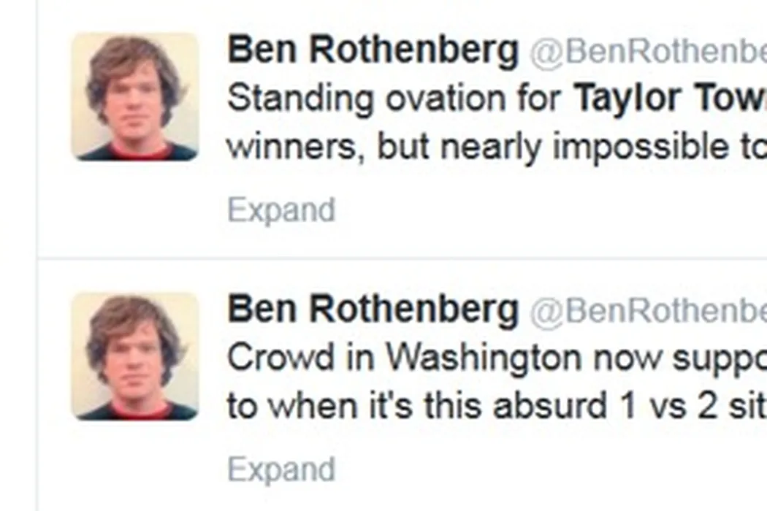Expand the Standing ovation tweet

click(x=281, y=210)
